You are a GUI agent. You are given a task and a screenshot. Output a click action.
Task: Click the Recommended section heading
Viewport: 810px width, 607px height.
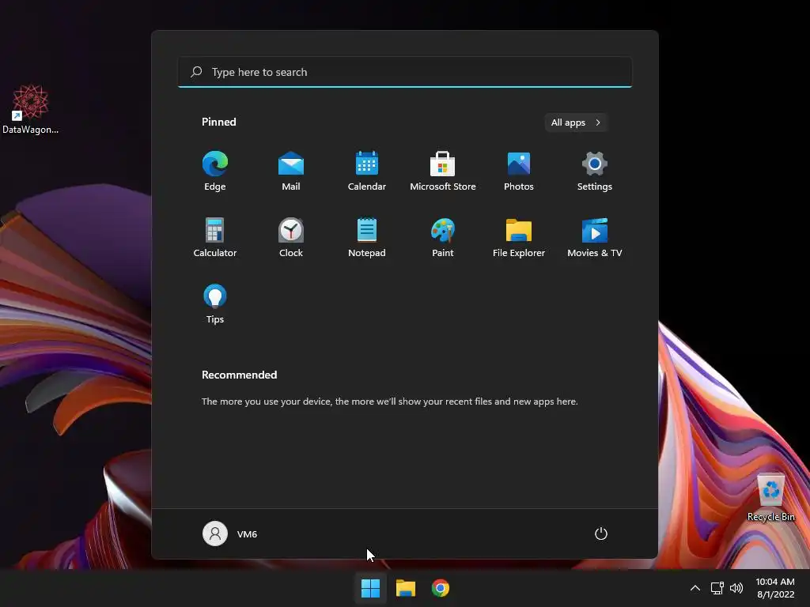(239, 375)
